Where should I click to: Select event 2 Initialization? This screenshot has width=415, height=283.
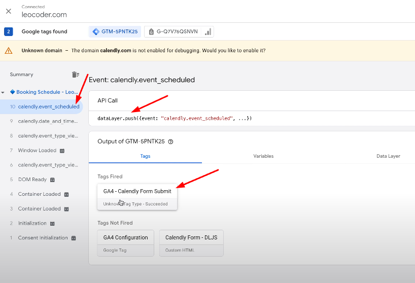pos(41,223)
